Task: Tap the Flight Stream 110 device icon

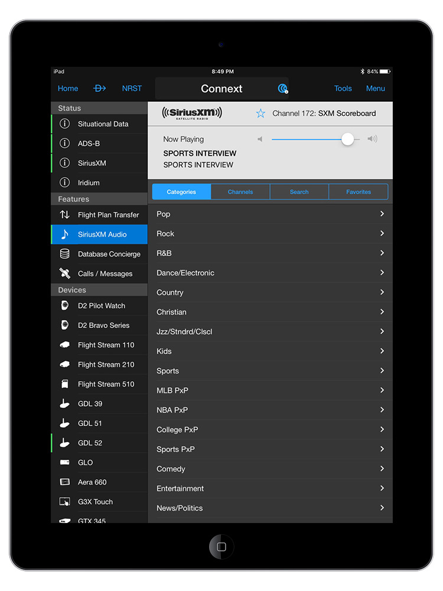Action: coord(65,345)
